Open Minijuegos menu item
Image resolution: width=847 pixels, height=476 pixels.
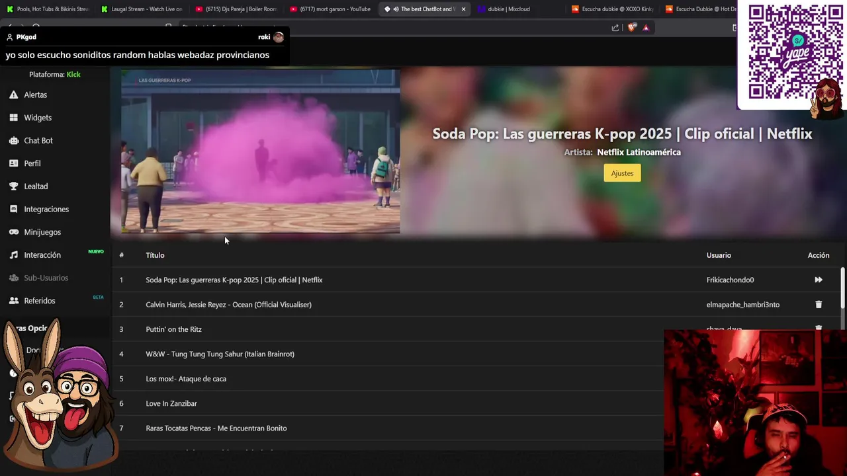[x=42, y=232]
